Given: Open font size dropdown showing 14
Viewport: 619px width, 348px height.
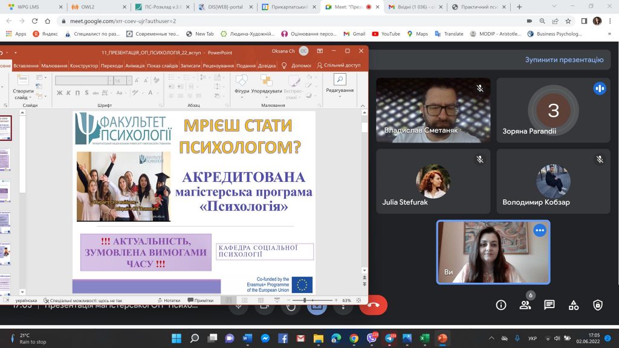Looking at the screenshot, I should [x=130, y=80].
